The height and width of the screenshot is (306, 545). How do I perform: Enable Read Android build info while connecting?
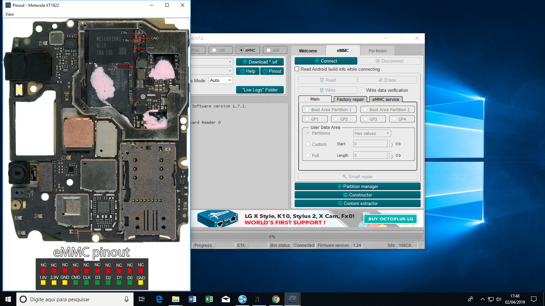(297, 69)
